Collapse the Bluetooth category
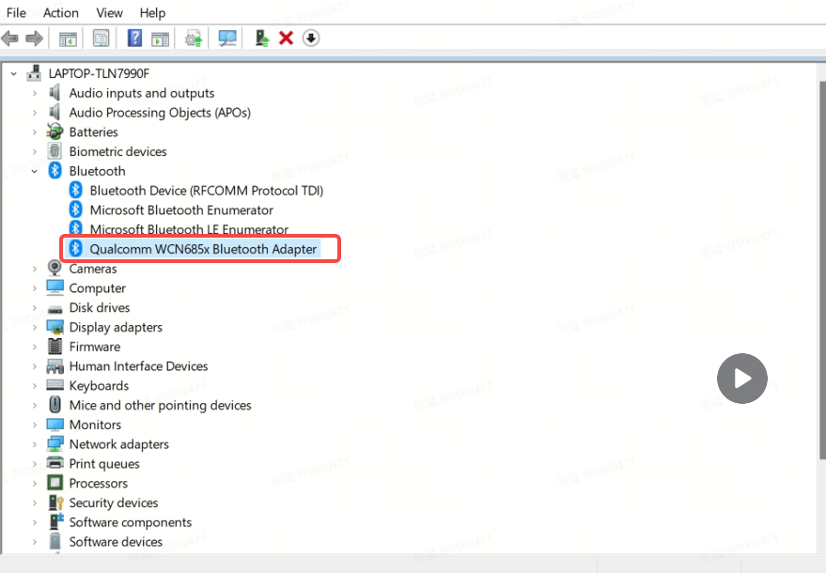The width and height of the screenshot is (826, 573). (x=35, y=171)
